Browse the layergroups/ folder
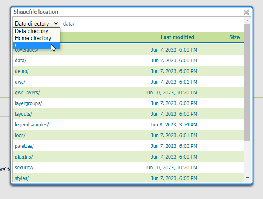 click(x=28, y=103)
